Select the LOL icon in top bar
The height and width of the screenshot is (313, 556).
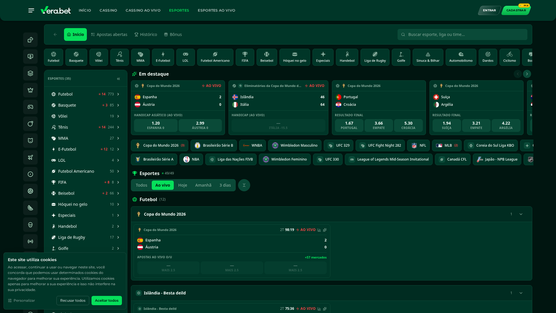(186, 57)
